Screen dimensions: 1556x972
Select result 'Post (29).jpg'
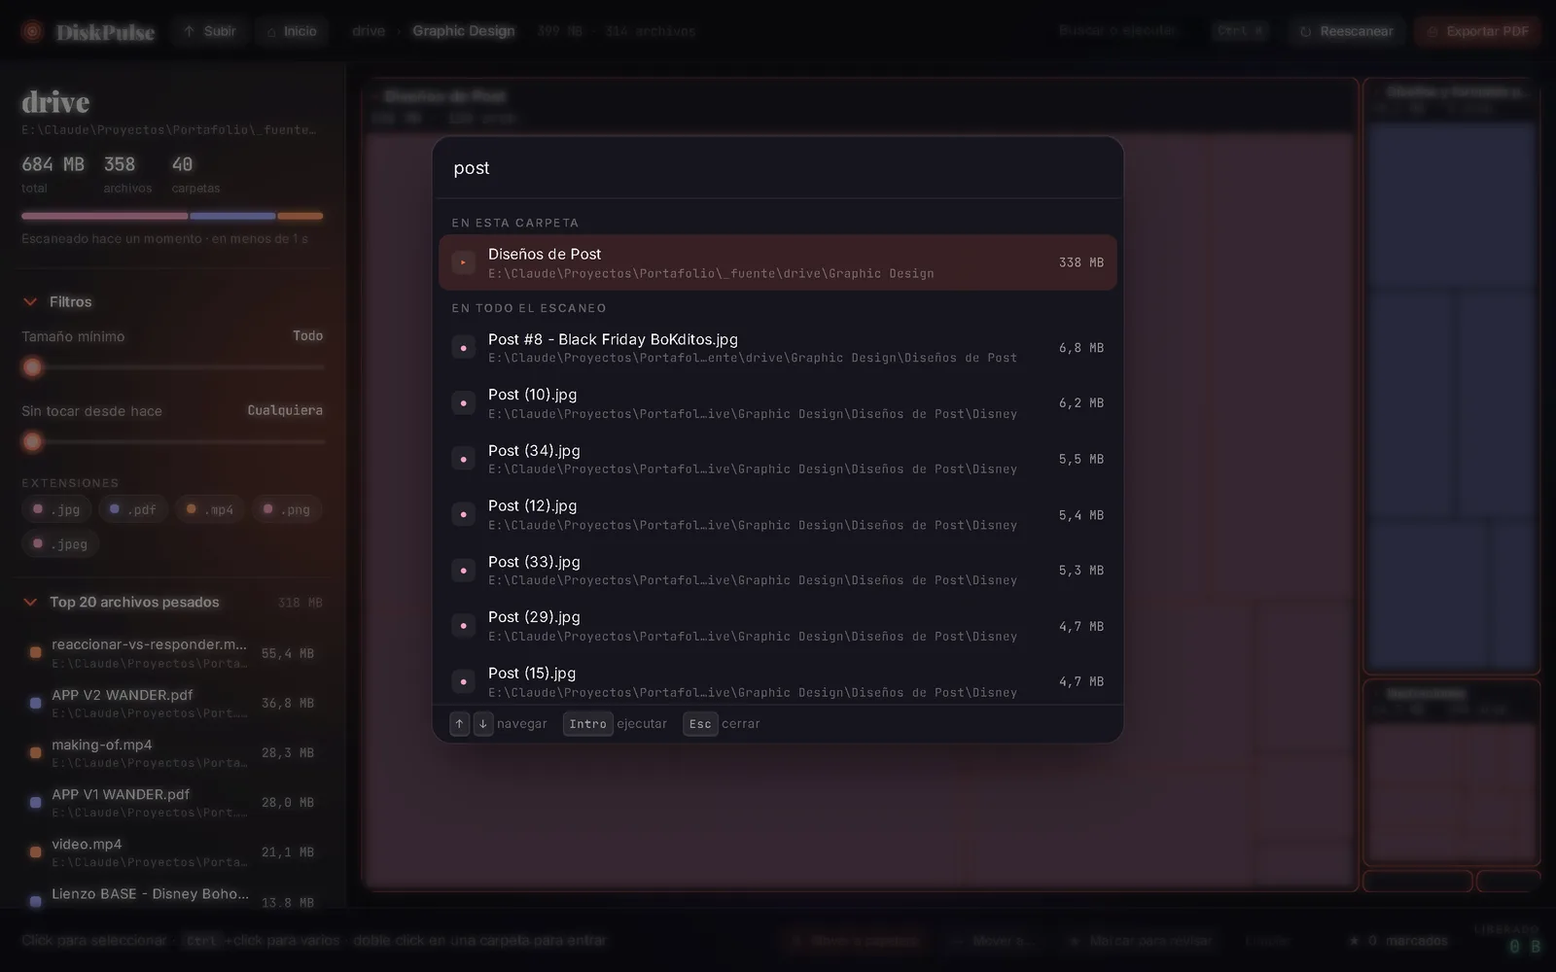(778, 626)
